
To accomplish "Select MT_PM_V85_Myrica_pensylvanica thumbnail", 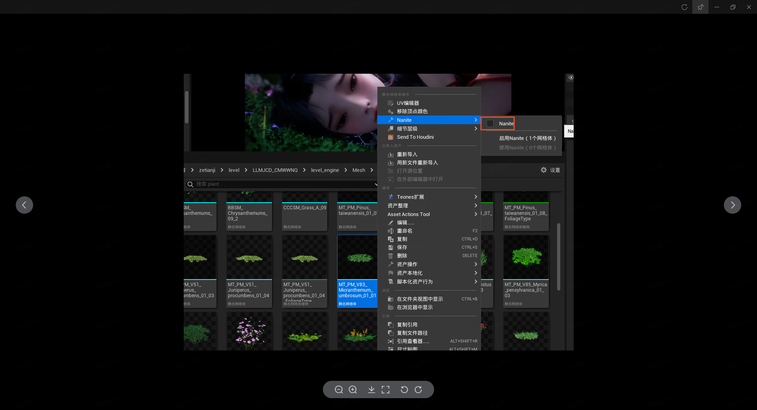I will (526, 257).
